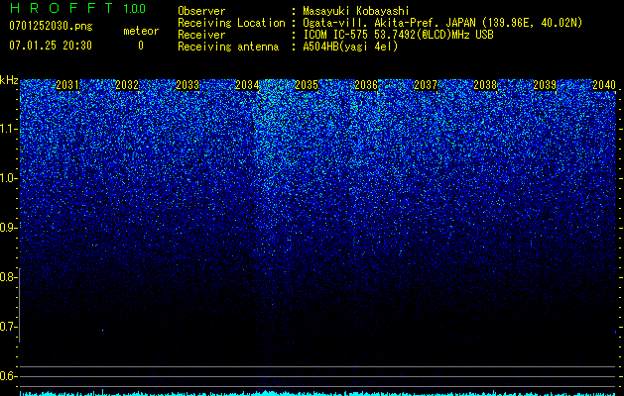Click the 0.6 kHz axis label

[x=8, y=376]
